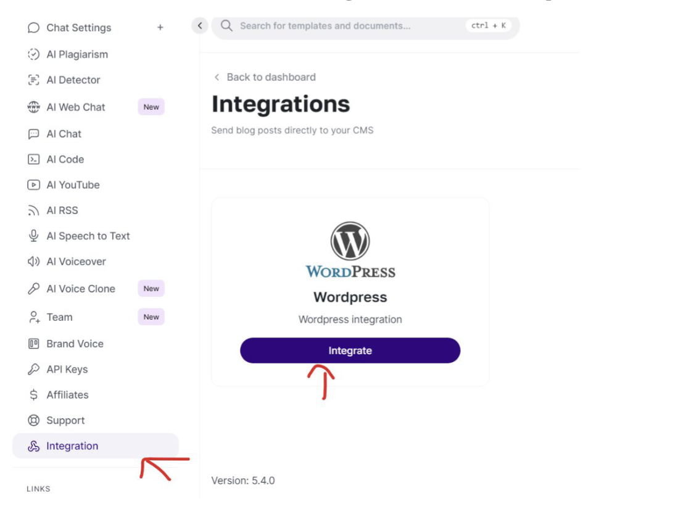Click the Brand Voice board icon
The height and width of the screenshot is (517, 675).
point(33,344)
